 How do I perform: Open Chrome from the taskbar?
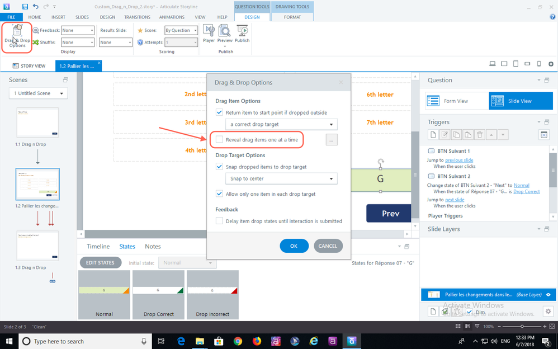pyautogui.click(x=238, y=341)
